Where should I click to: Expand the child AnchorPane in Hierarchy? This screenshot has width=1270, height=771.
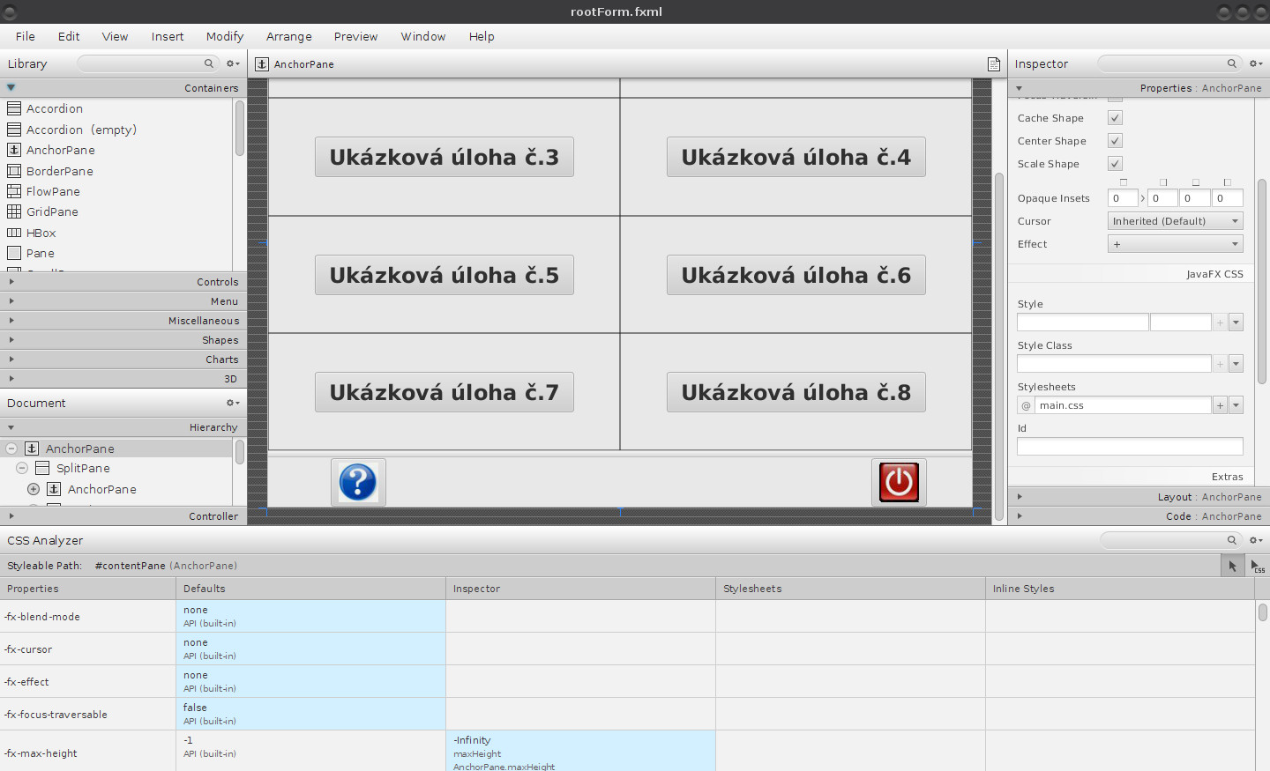point(34,489)
